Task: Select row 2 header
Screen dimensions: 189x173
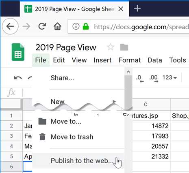Action: 11,126
